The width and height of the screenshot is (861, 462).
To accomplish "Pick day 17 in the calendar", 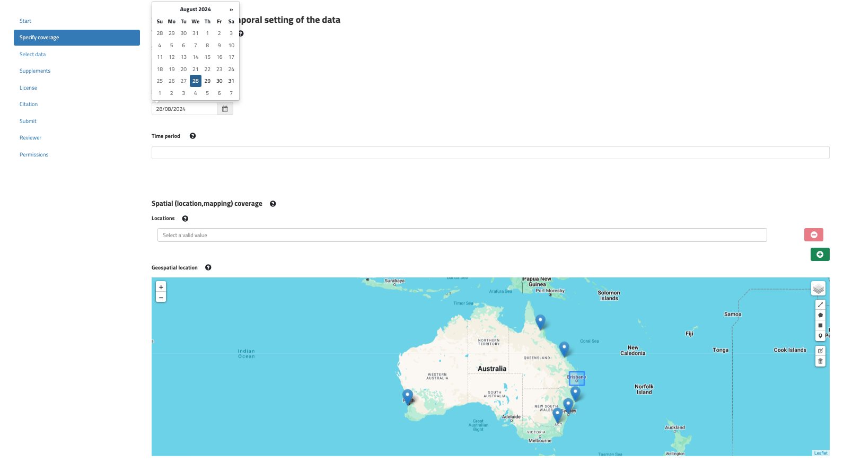I will point(231,57).
